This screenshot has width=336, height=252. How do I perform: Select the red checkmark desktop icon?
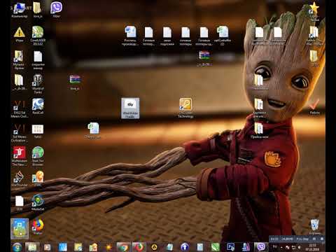[314, 106]
